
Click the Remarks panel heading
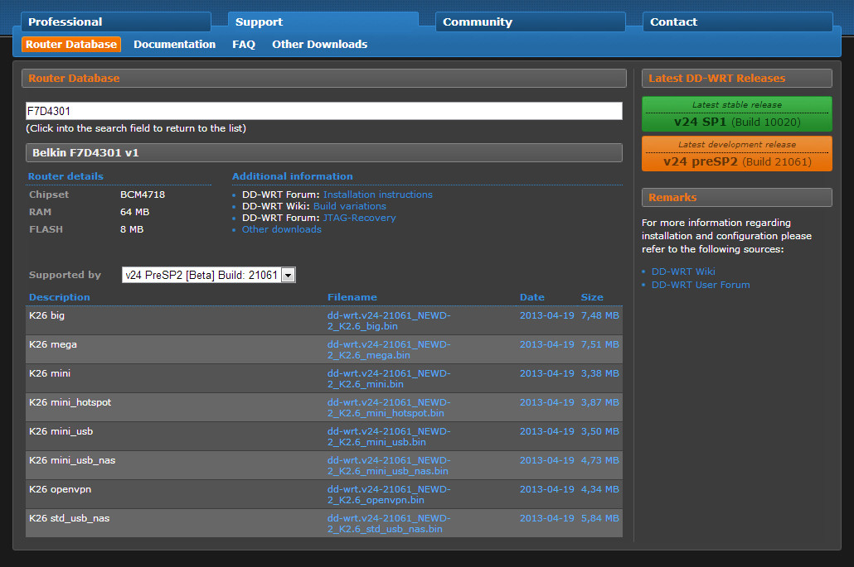737,197
